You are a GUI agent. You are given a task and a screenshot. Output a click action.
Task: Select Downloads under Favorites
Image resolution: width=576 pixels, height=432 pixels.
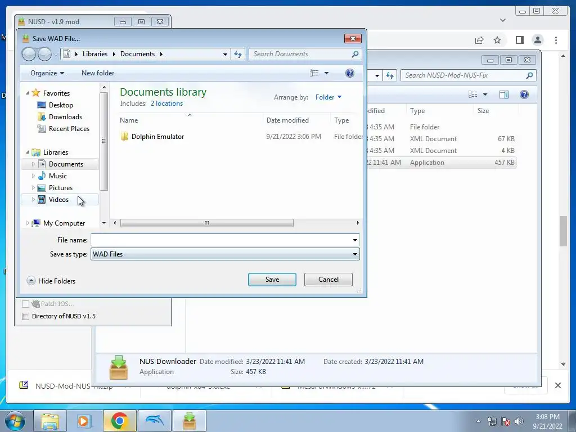click(x=65, y=117)
